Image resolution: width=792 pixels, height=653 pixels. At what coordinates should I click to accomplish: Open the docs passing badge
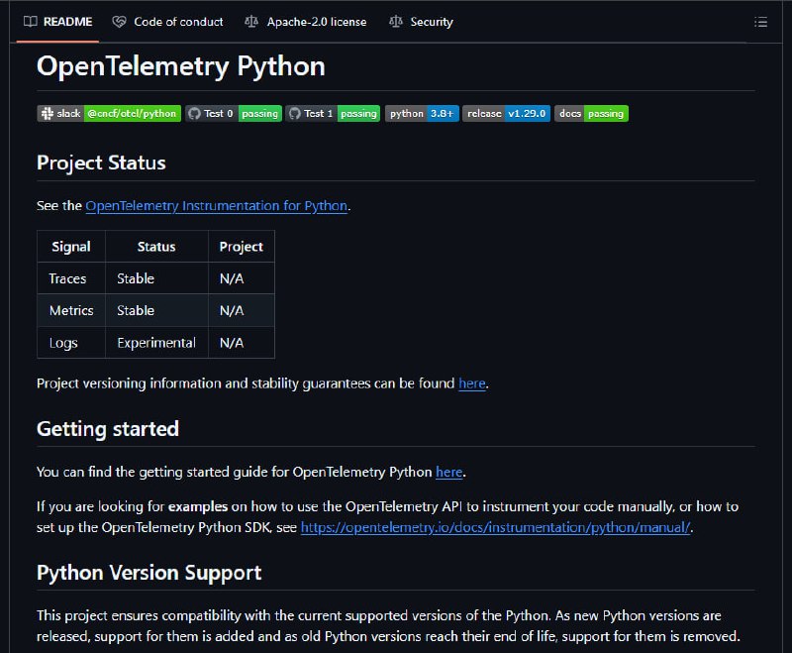(591, 114)
